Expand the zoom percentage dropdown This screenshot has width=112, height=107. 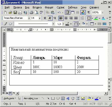(x=103, y=13)
